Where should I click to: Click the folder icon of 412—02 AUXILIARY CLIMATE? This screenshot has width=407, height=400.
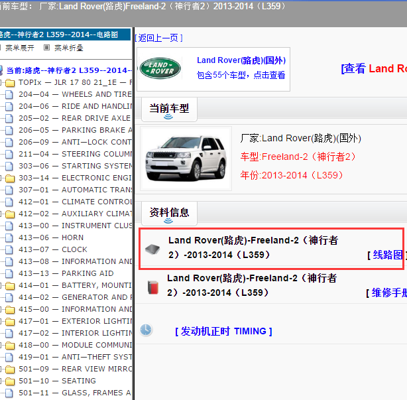coord(10,214)
